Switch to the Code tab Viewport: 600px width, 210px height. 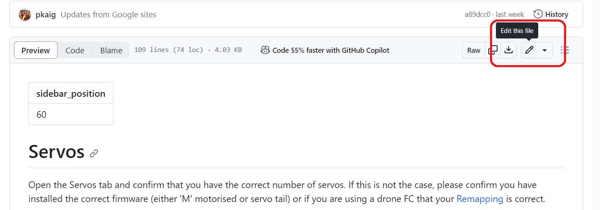[x=75, y=50]
